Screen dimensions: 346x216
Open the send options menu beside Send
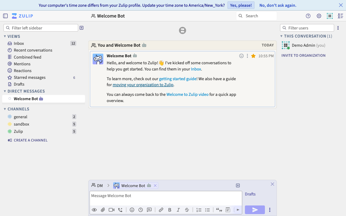[270, 210]
